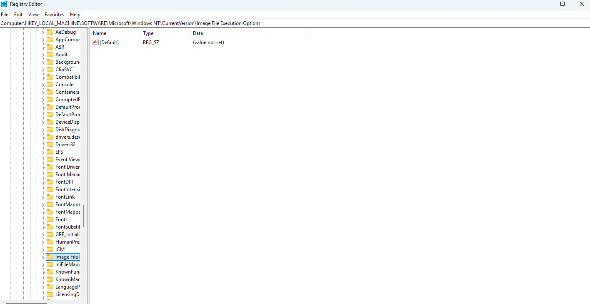This screenshot has height=304, width=590.
Task: Expand the LanguageP key arrow
Action: [x=43, y=287]
